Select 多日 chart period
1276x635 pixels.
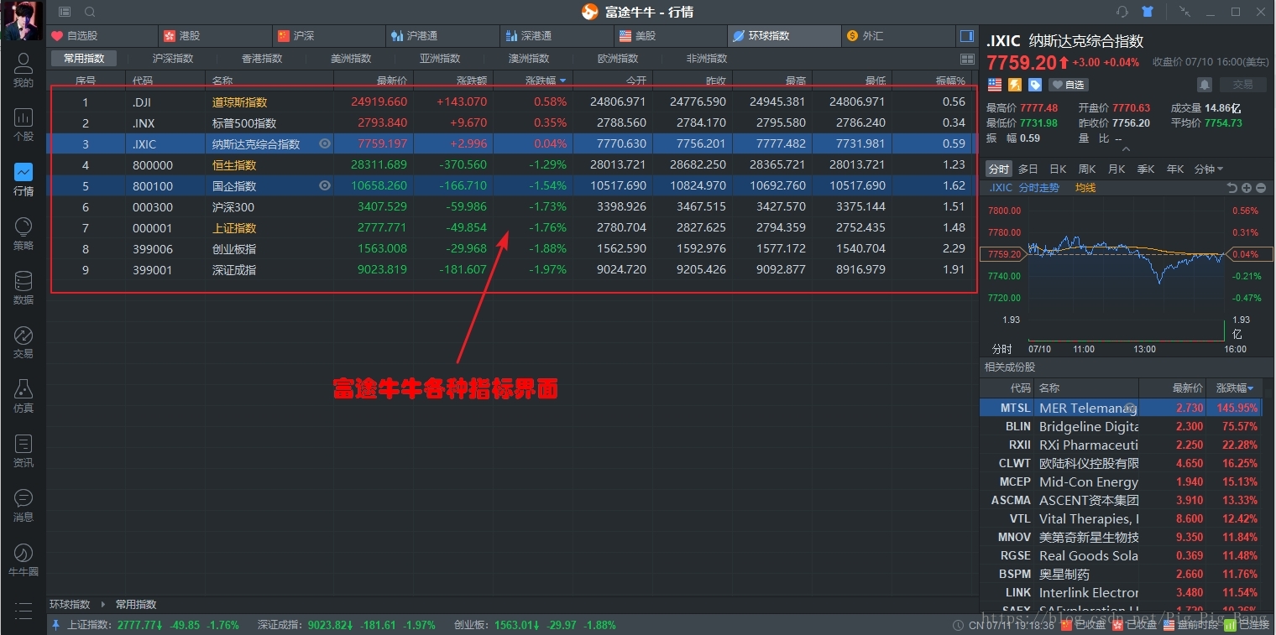point(1028,169)
